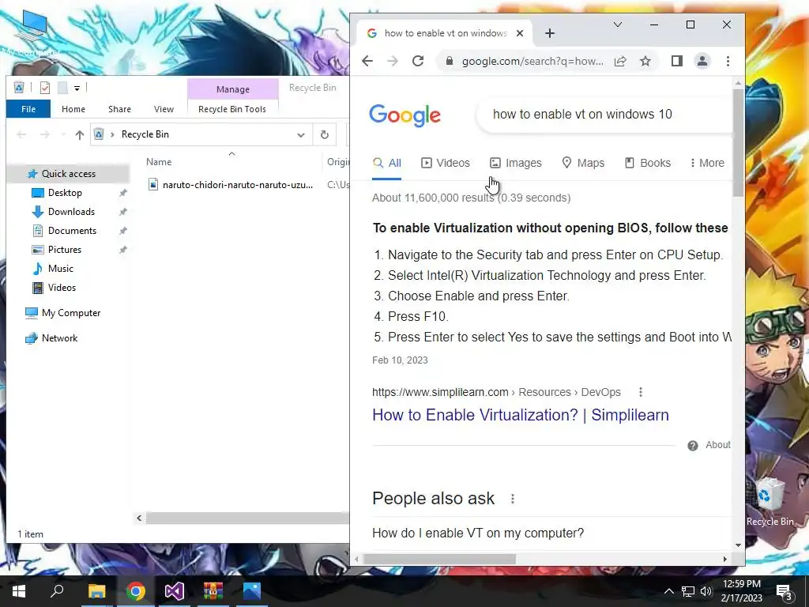Open Network in navigation pane
Viewport: 809px width, 607px height.
59,338
